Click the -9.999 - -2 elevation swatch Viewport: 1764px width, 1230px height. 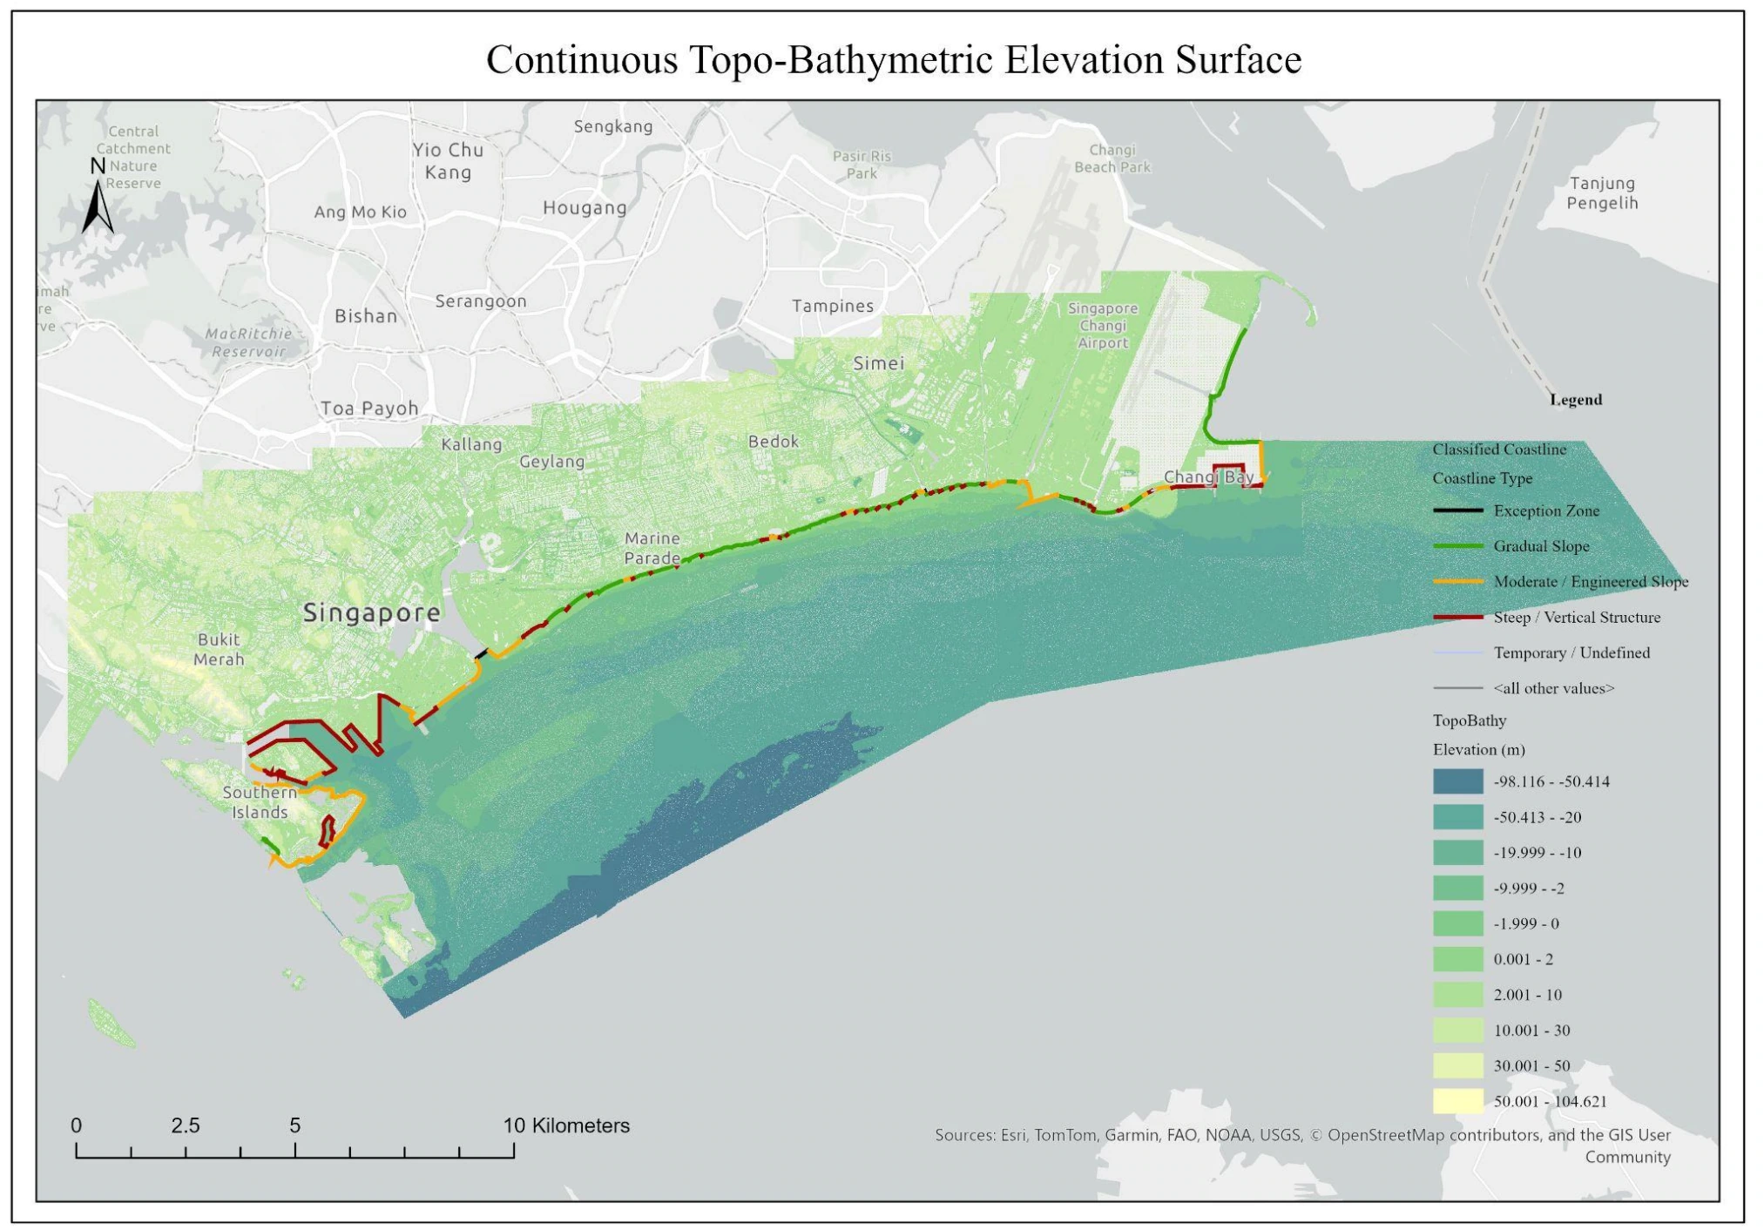click(x=1458, y=889)
